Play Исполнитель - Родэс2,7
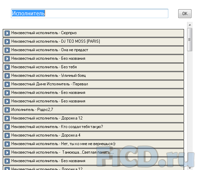Screen dimensions: 197x170 7,110
